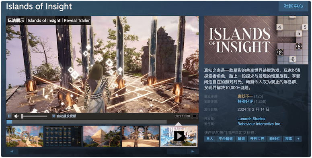
Task: Adjust the volume slider
Action: 34,116
